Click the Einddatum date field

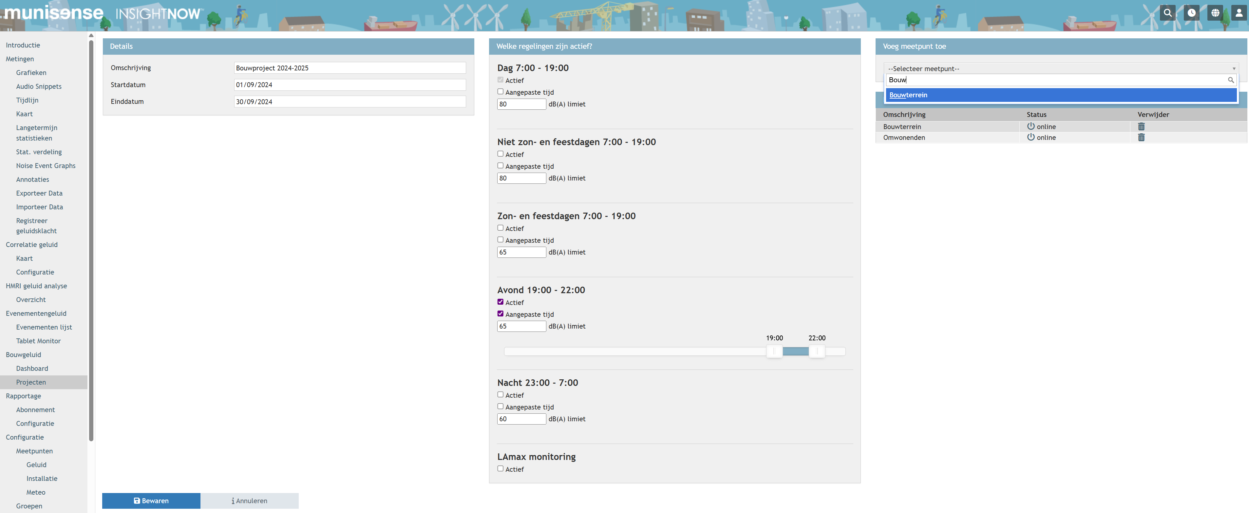(350, 102)
